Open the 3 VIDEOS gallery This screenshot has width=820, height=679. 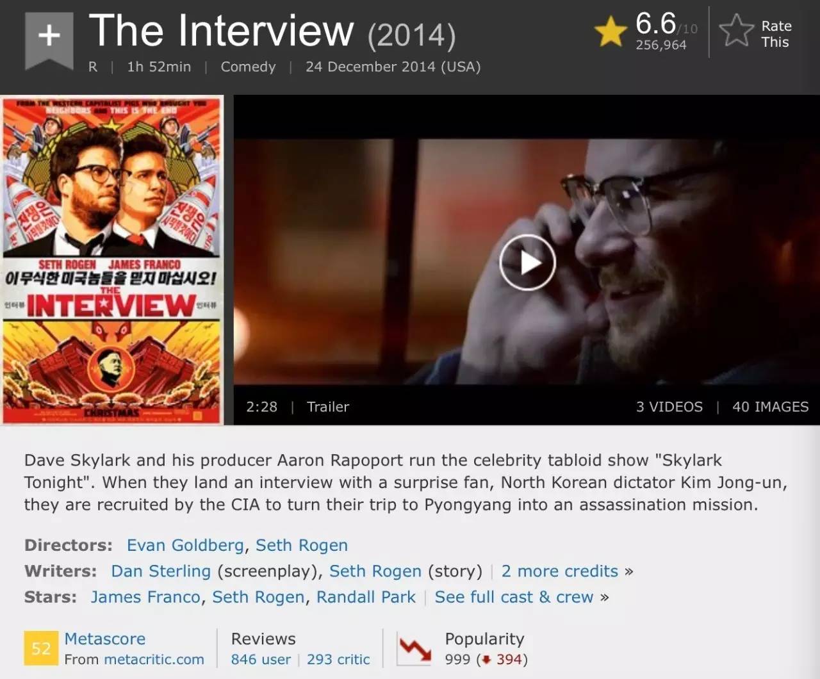(669, 407)
